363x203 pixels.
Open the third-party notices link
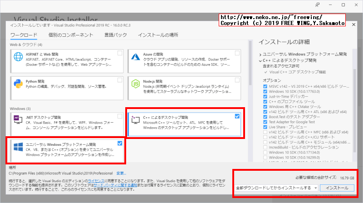click(x=115, y=185)
